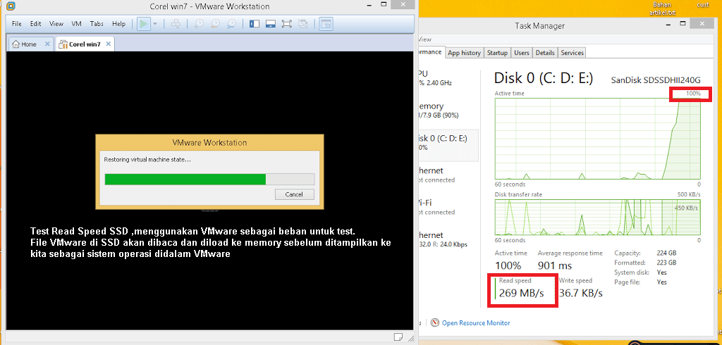The image size is (722, 345).
Task: Open the Users tab in Task Manager
Action: point(522,53)
